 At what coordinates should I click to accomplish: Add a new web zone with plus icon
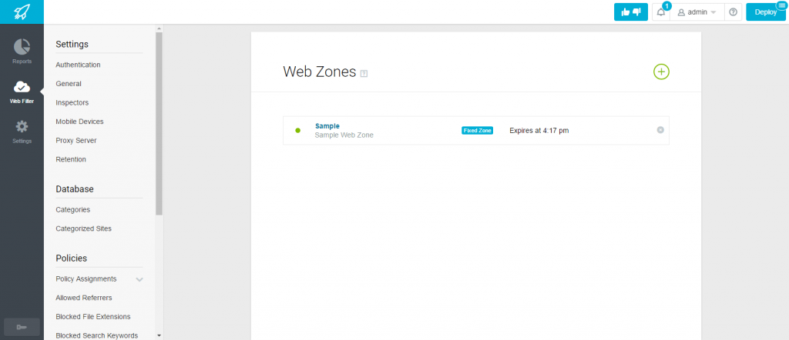[661, 72]
